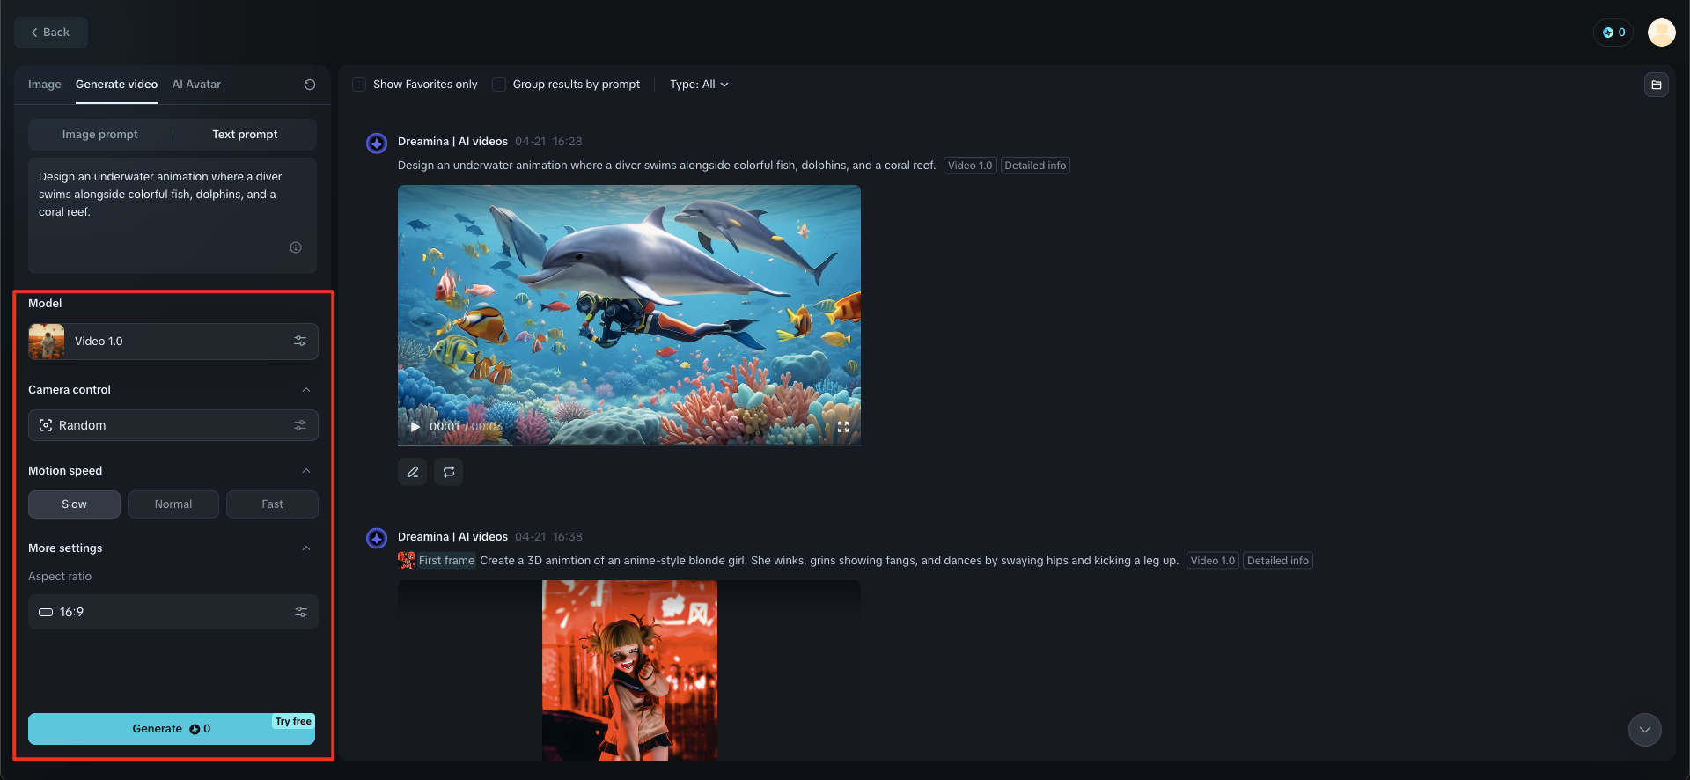
Task: Switch to the Image tab
Action: tap(45, 85)
